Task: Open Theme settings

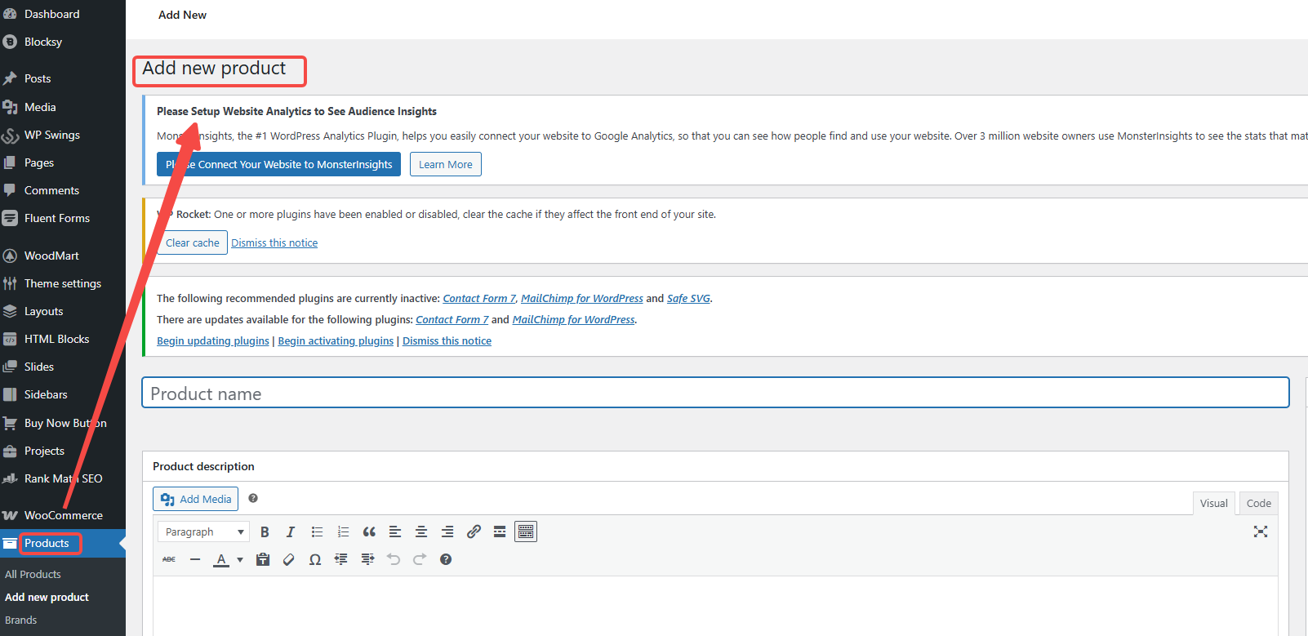Action: tap(63, 283)
